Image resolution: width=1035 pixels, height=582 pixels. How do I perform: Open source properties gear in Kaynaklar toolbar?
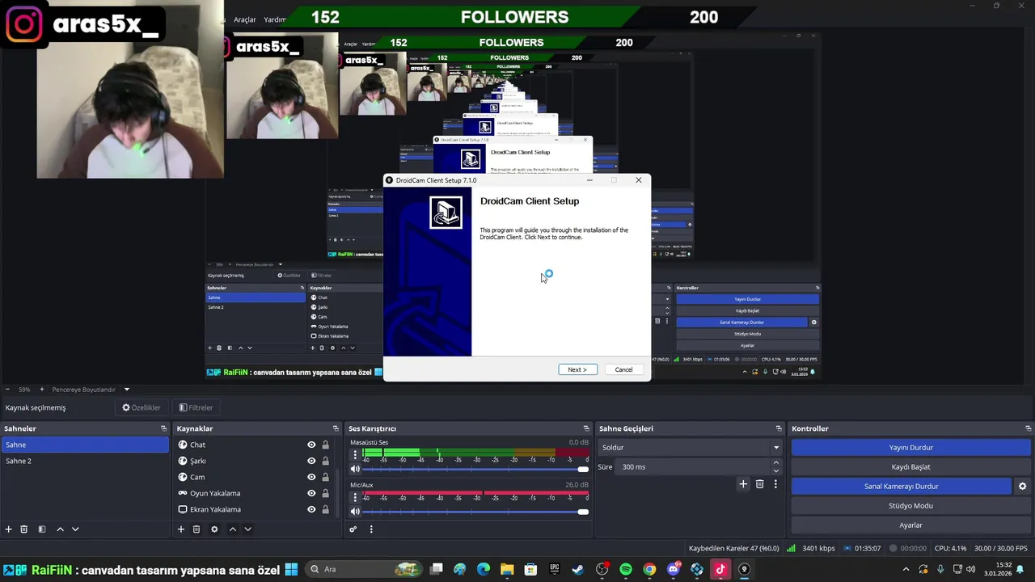coord(214,529)
